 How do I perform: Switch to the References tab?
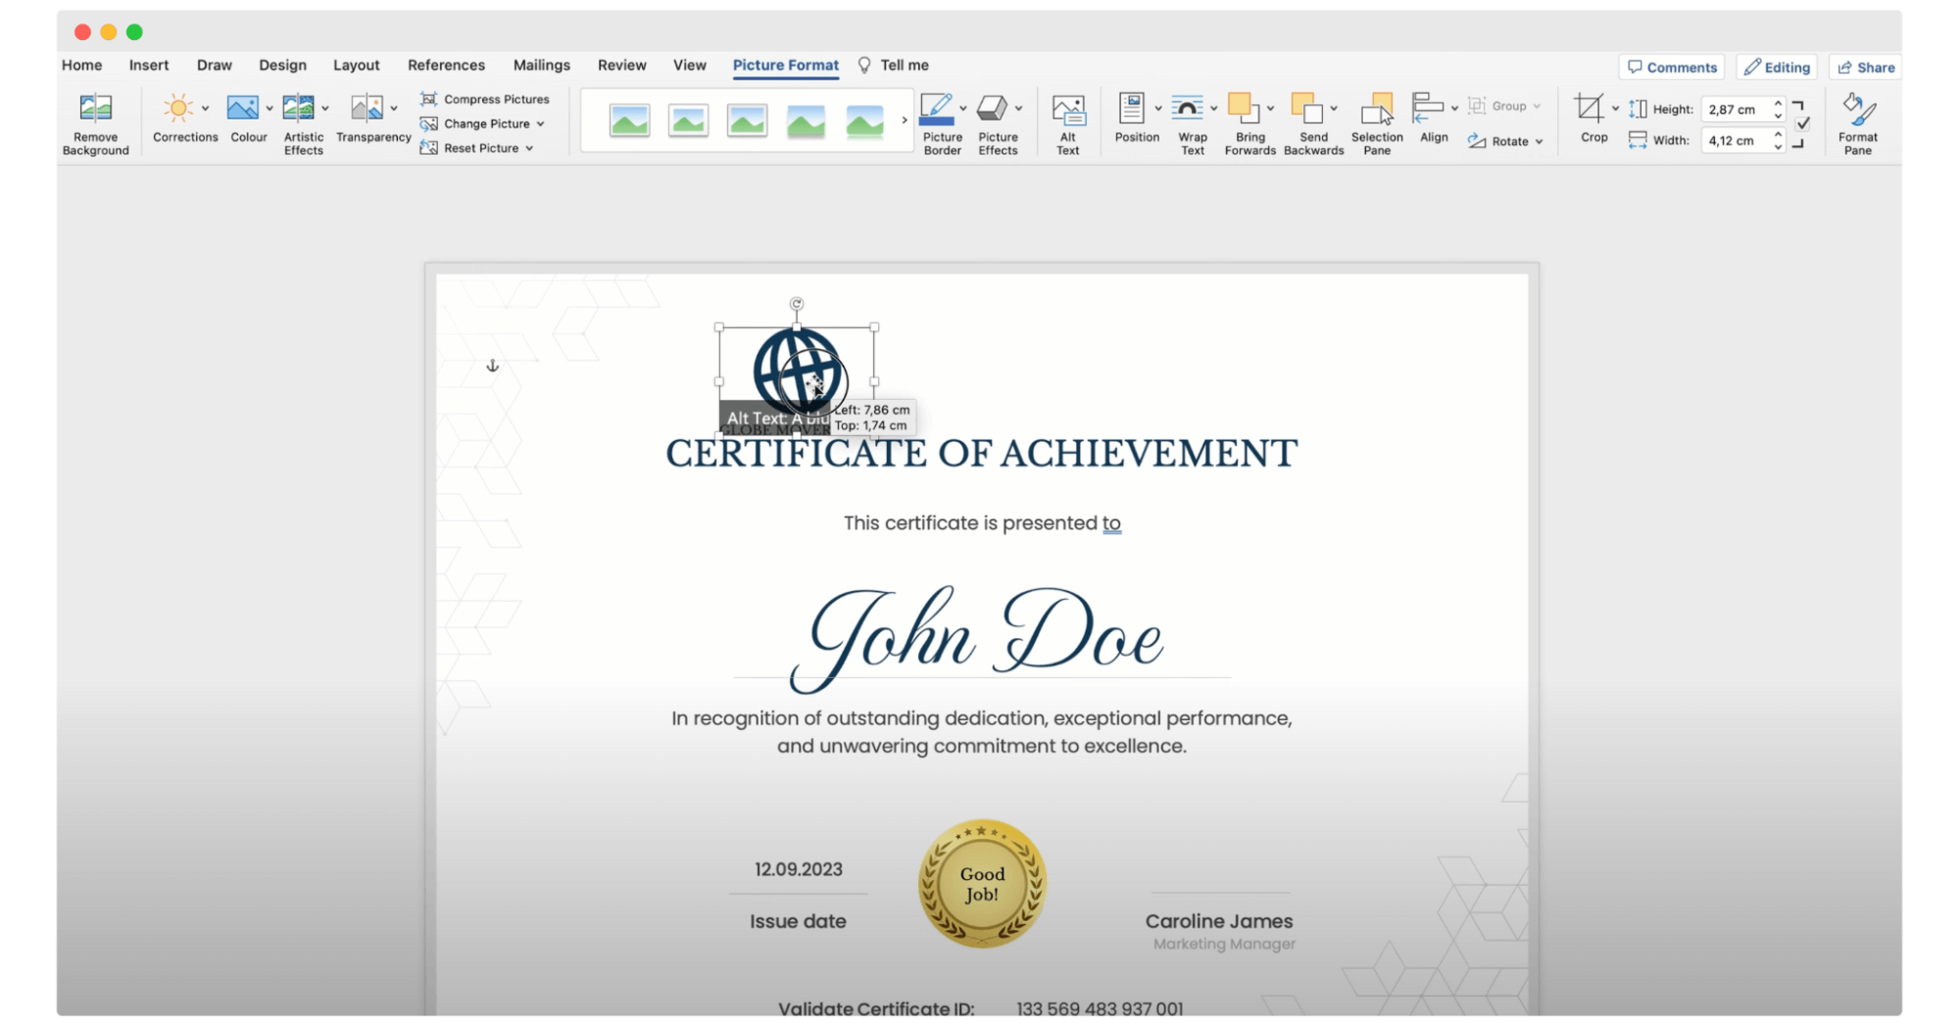pos(446,65)
